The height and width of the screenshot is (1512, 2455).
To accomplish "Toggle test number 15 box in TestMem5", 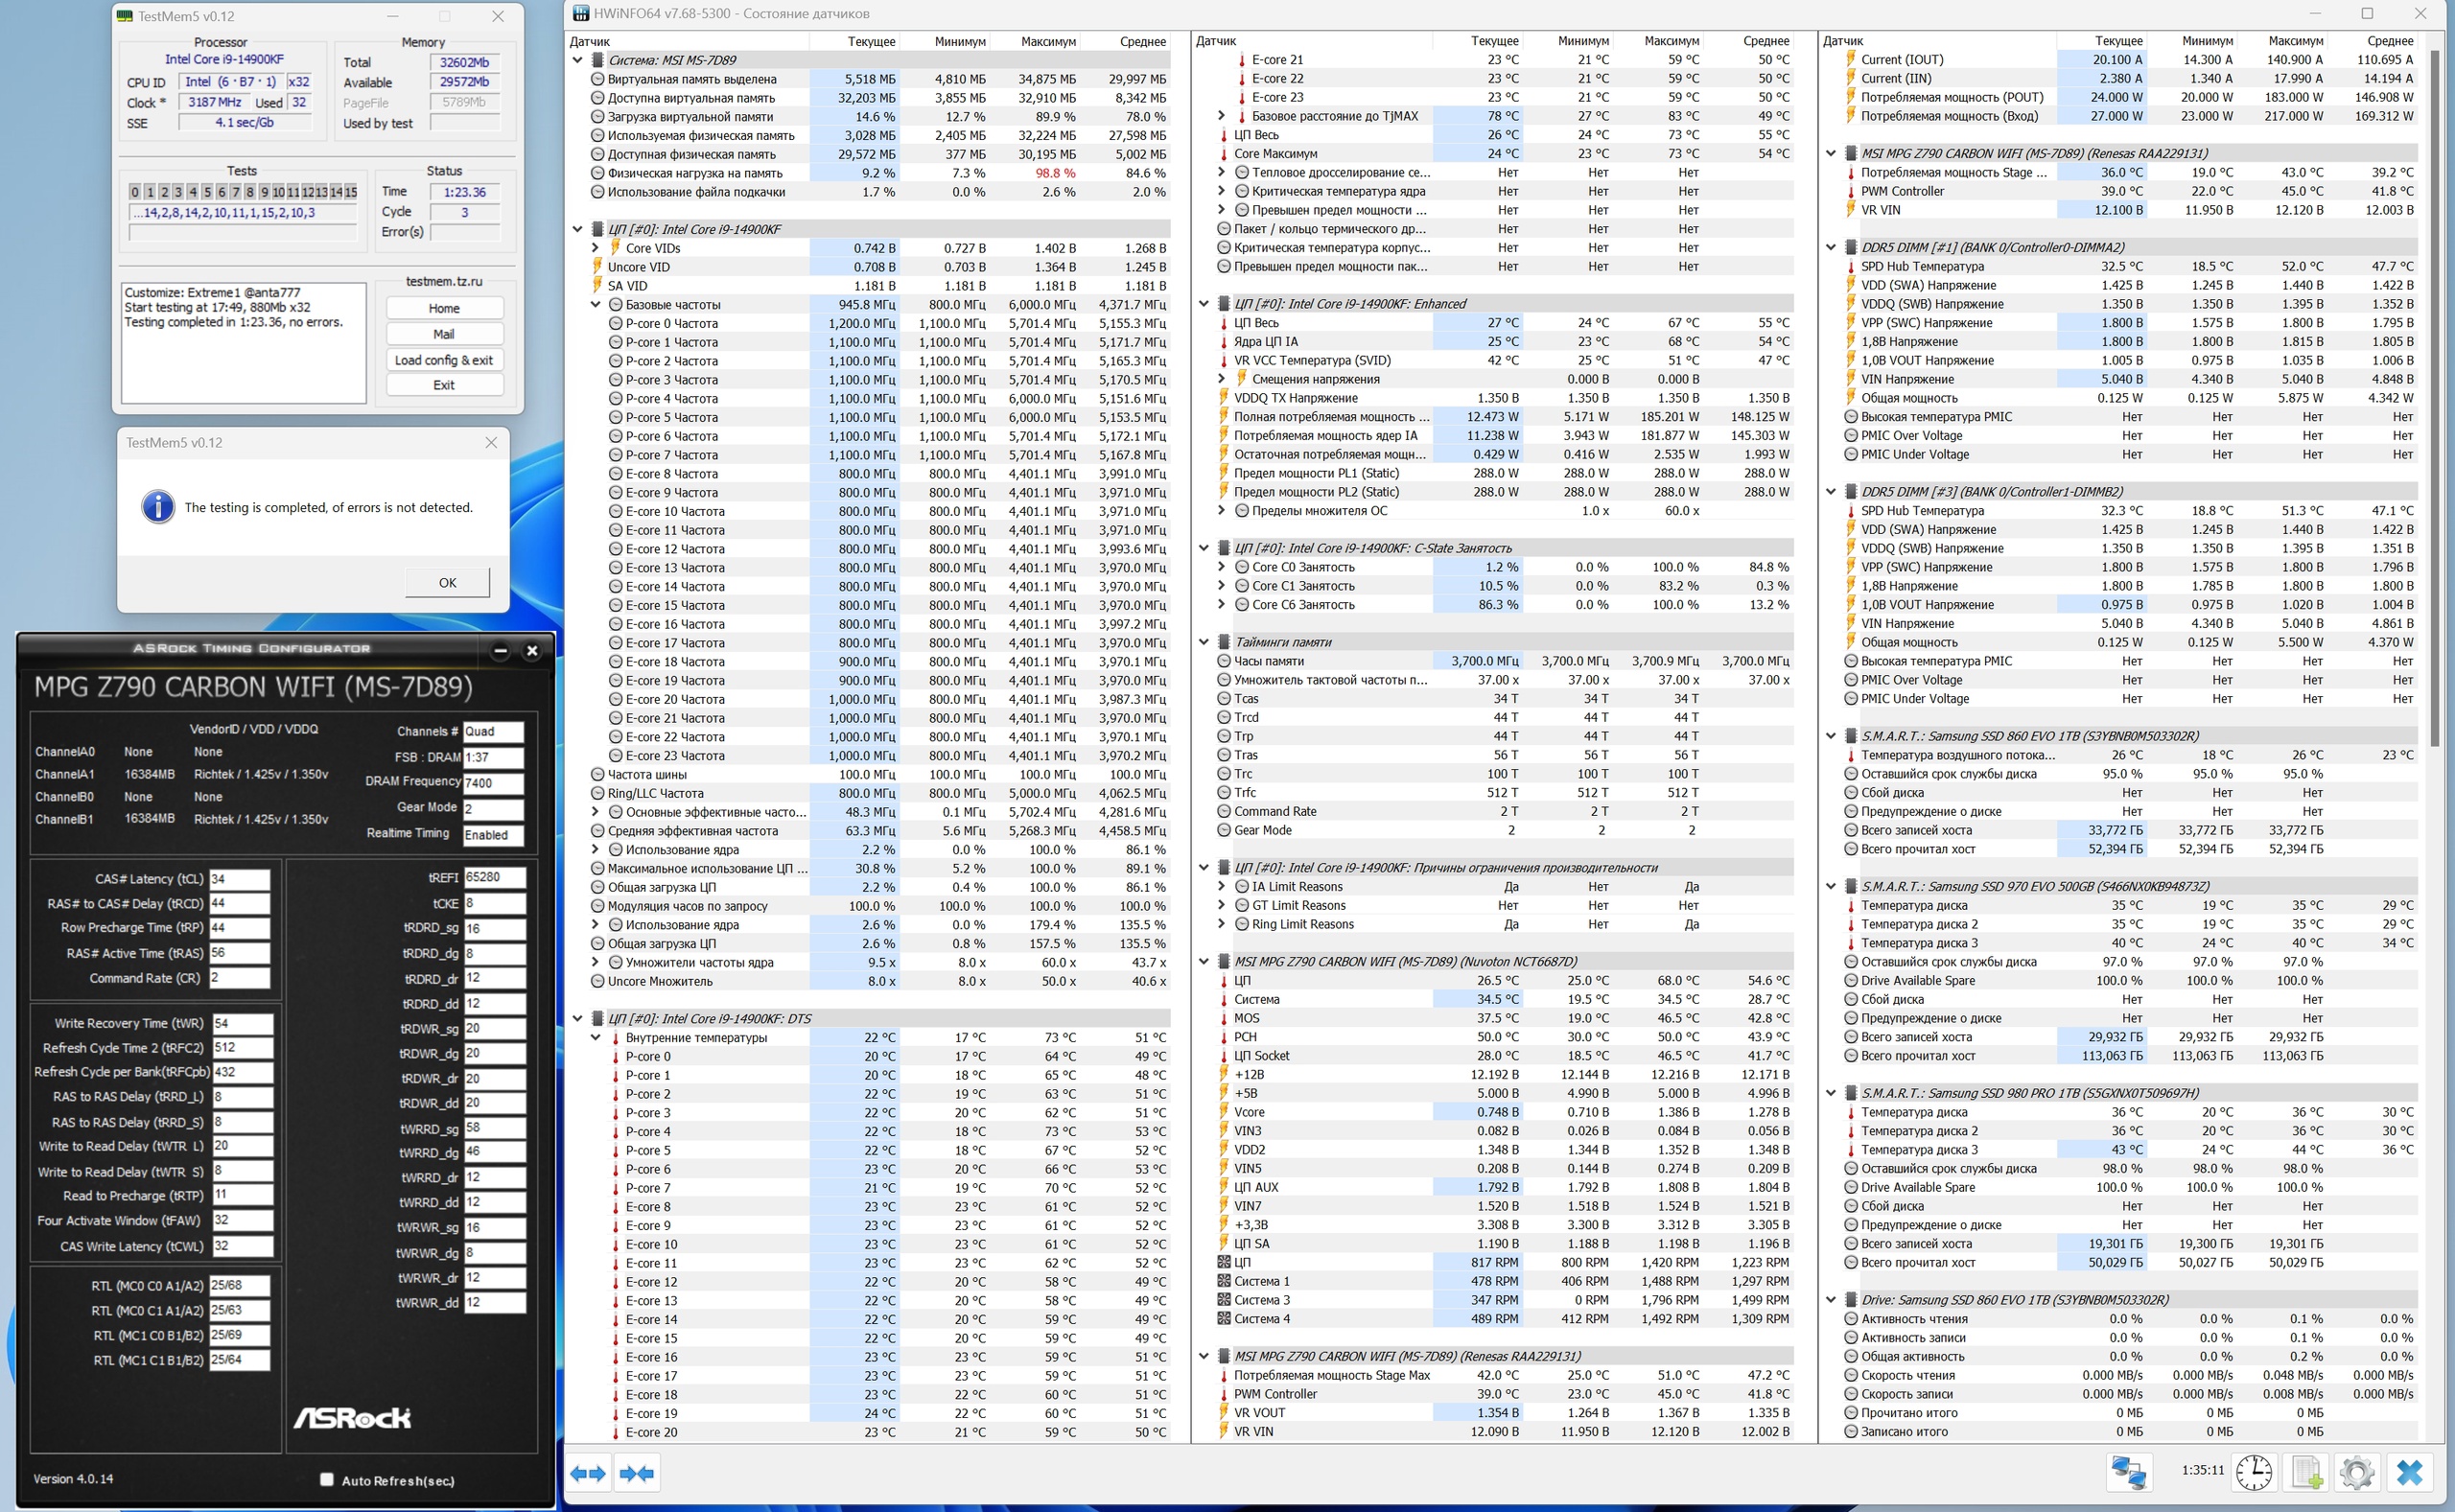I will [351, 192].
